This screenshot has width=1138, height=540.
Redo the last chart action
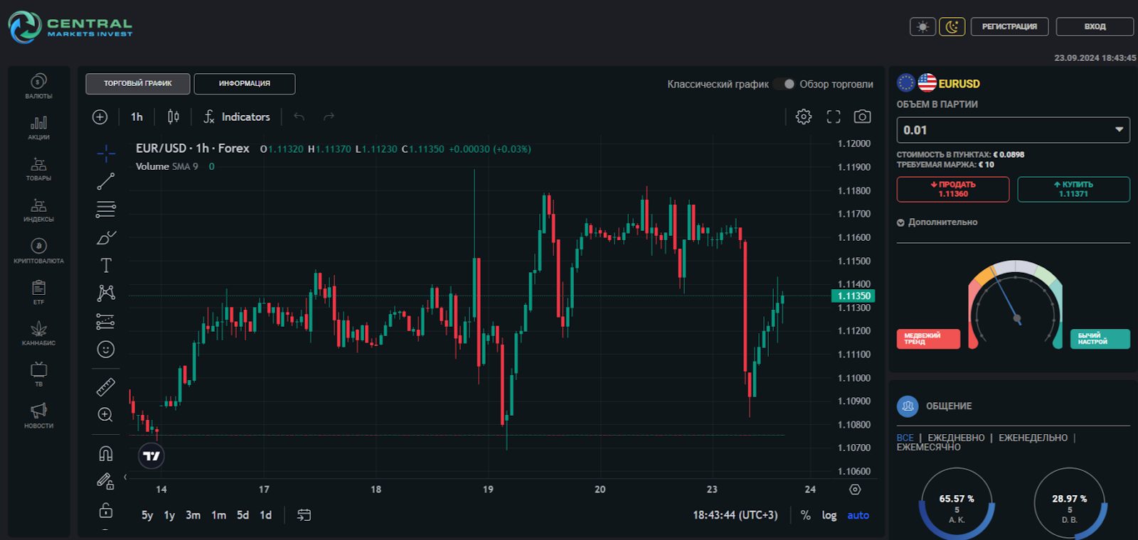click(x=329, y=117)
